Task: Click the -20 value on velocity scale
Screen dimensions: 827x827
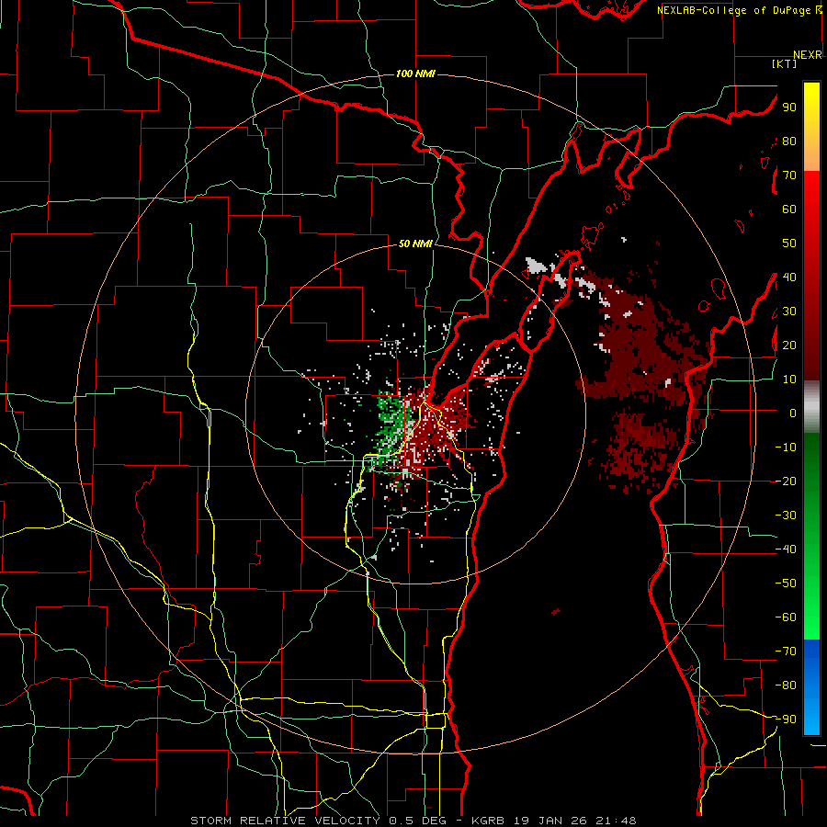Action: click(786, 481)
